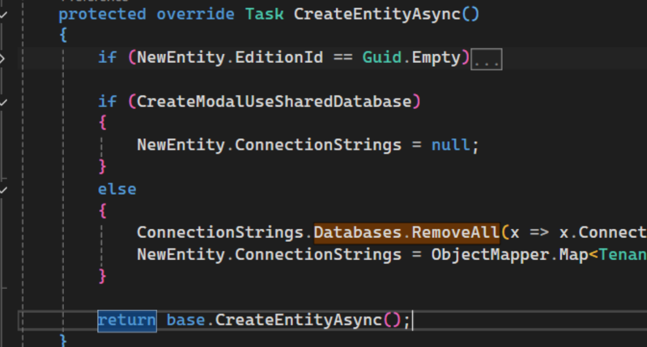Viewport: 647px width, 347px height.
Task: Click the else keyword
Action: [x=117, y=189]
